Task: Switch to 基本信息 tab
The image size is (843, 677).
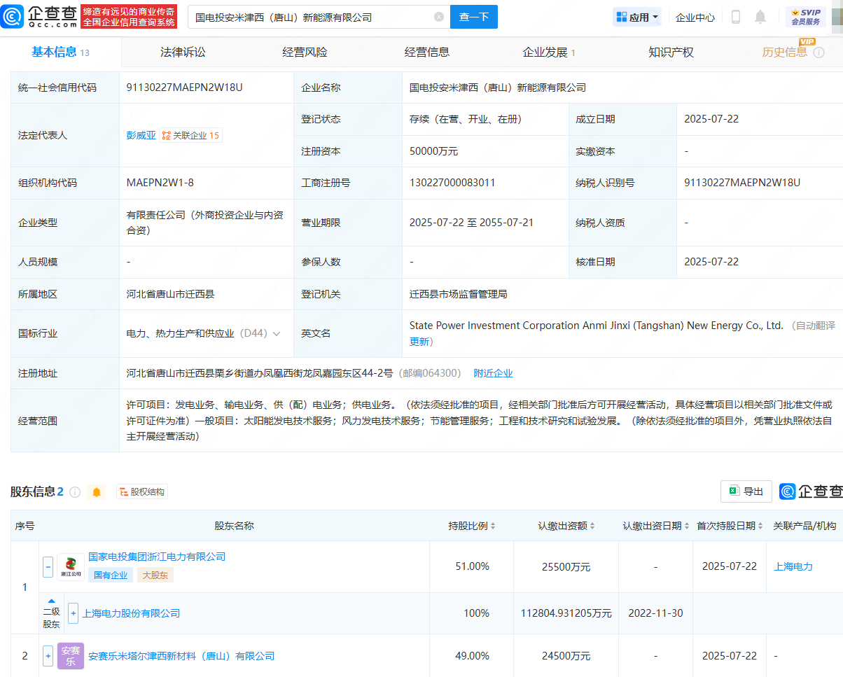Action: coord(60,53)
